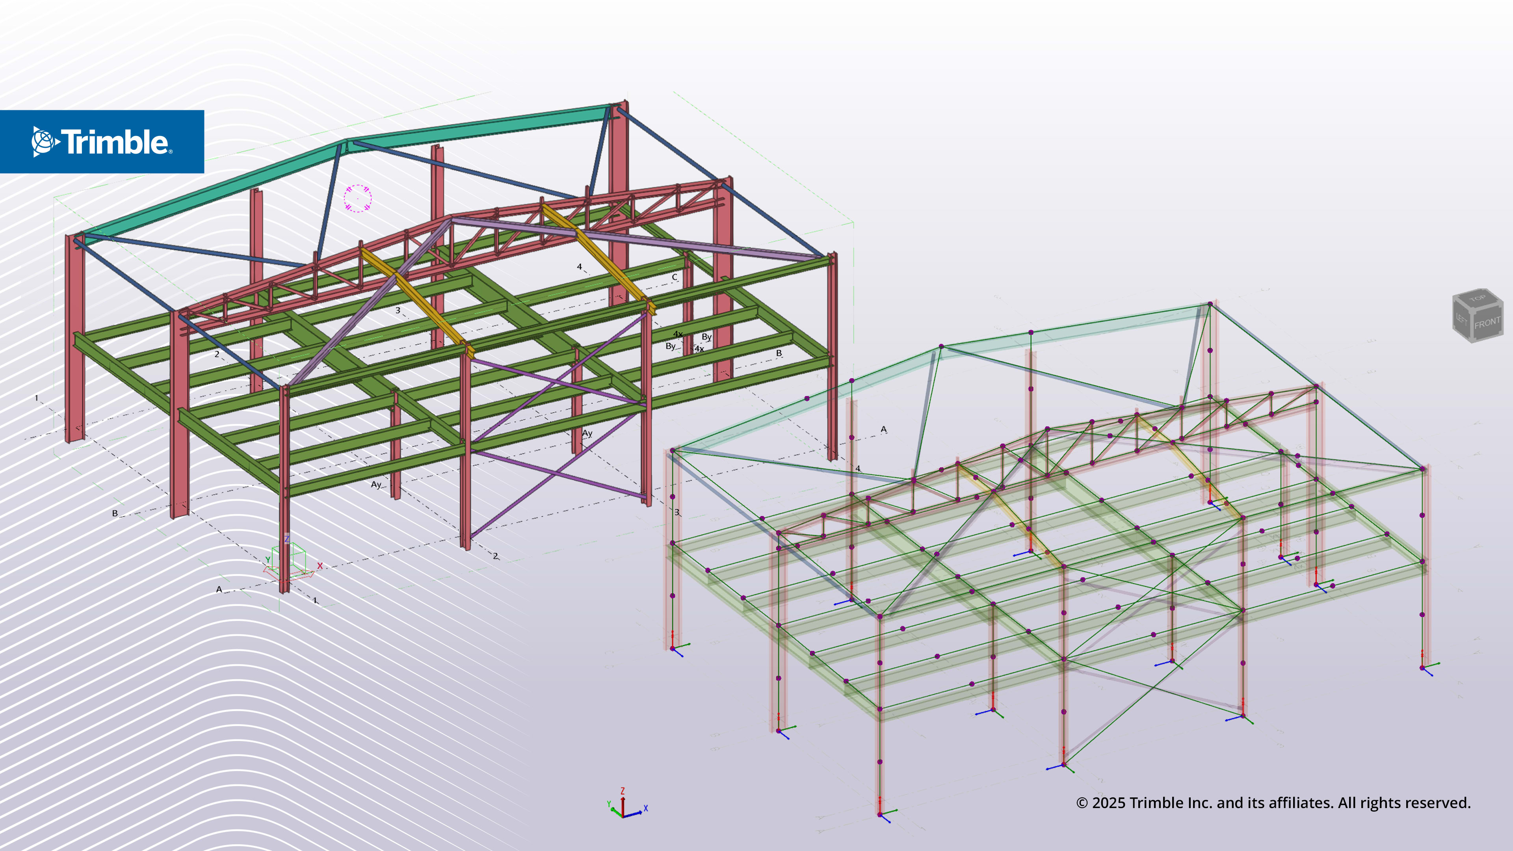Click the Trimble logo banner
The width and height of the screenshot is (1513, 851).
[x=102, y=141]
